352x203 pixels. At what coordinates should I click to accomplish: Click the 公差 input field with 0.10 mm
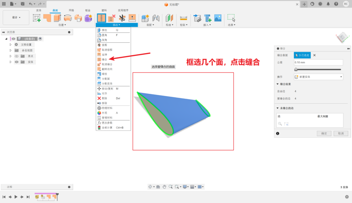tap(318, 62)
